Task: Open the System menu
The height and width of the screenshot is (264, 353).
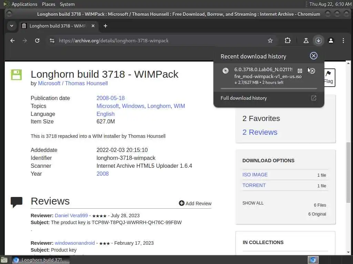Action: tap(67, 4)
